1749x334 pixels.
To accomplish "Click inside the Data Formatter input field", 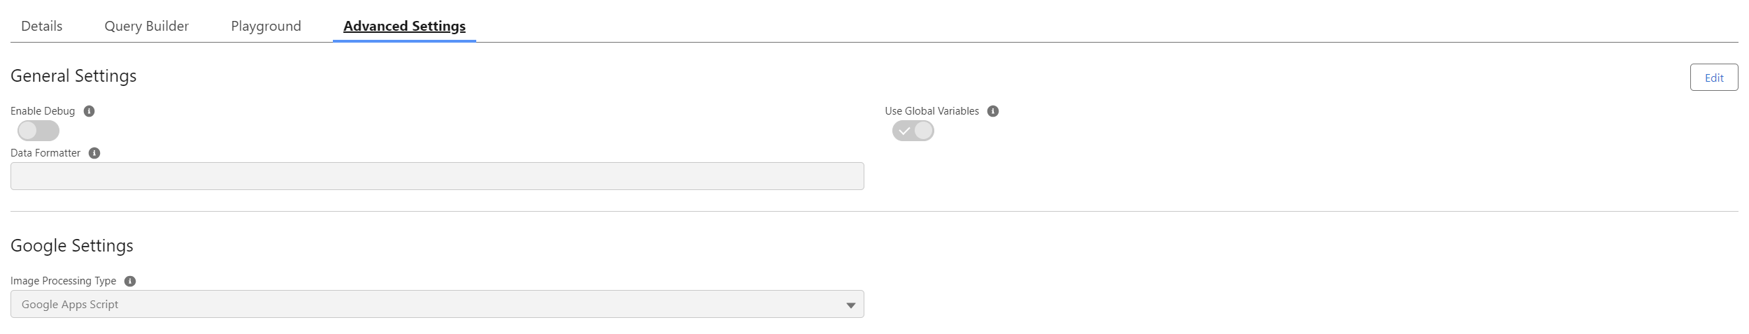I will point(436,176).
